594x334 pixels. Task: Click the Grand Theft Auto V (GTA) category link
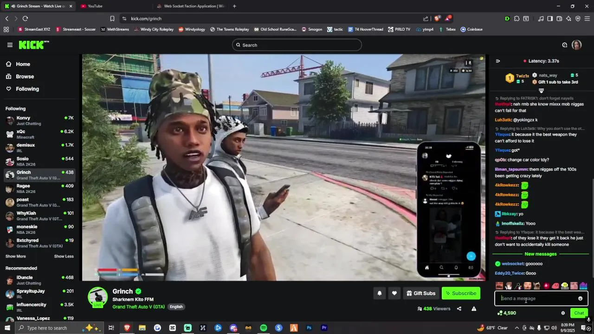(139, 307)
